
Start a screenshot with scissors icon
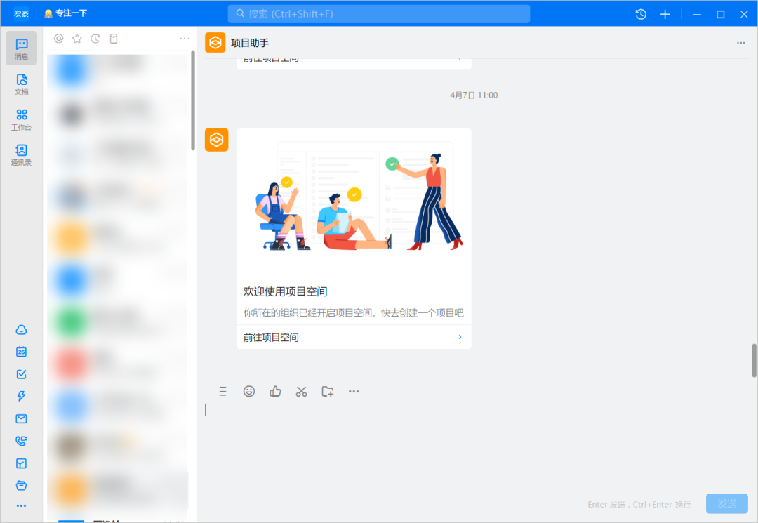(x=302, y=392)
